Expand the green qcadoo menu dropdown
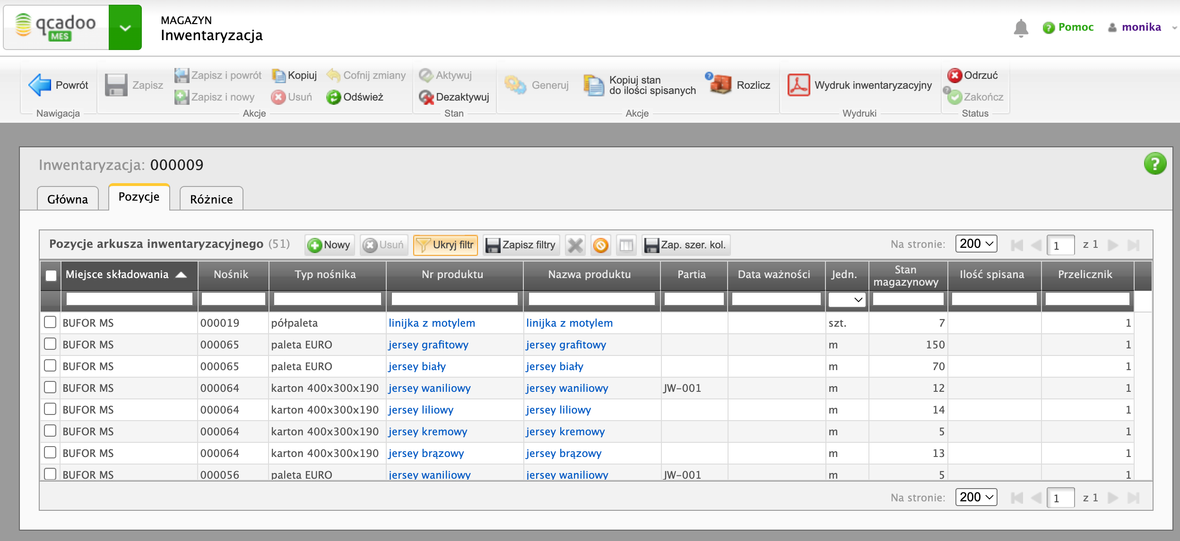The width and height of the screenshot is (1180, 541). pos(125,28)
